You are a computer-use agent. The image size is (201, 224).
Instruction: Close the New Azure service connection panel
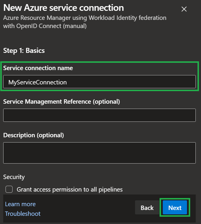(x=184, y=9)
